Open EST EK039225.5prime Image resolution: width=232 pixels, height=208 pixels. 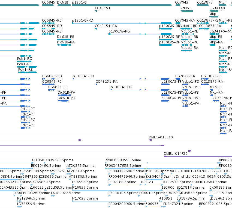58,160
